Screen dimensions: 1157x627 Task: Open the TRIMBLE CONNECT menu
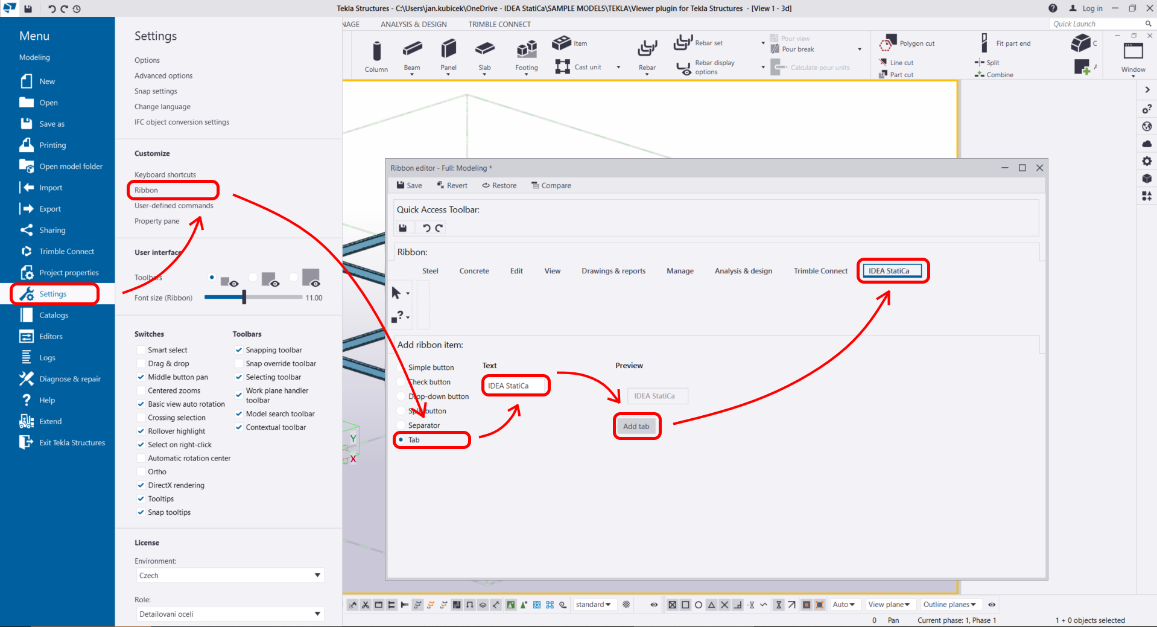tap(499, 24)
